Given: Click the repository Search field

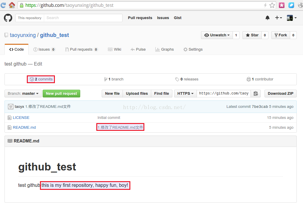Looking at the screenshot, I should click(83, 18).
